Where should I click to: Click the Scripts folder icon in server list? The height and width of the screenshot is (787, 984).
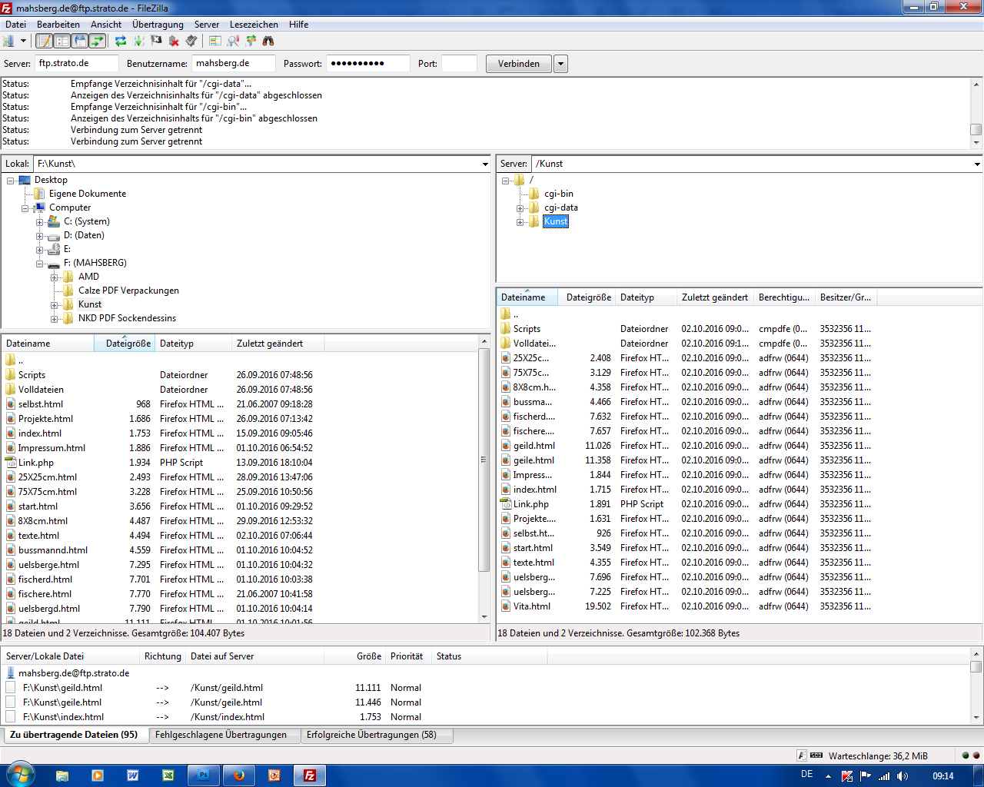pyautogui.click(x=505, y=329)
